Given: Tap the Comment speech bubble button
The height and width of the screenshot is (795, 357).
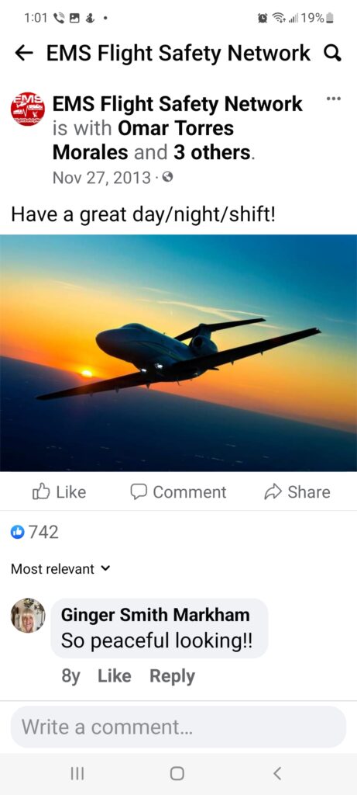Looking at the screenshot, I should (178, 491).
